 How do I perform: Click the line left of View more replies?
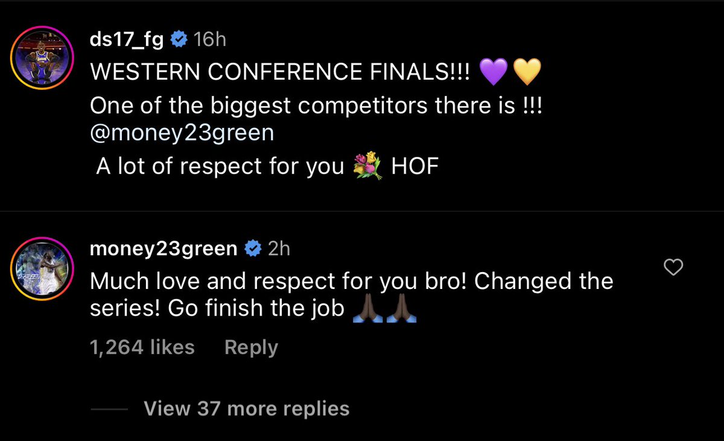click(x=109, y=409)
